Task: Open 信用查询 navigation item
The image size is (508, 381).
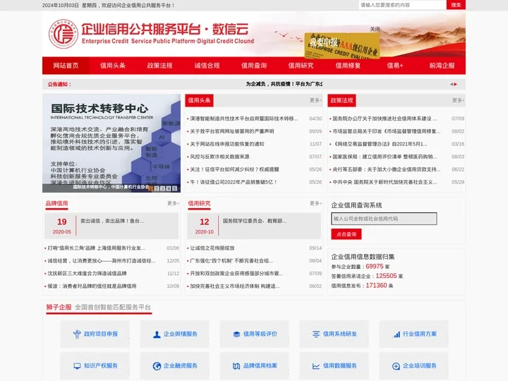Action: [254, 66]
